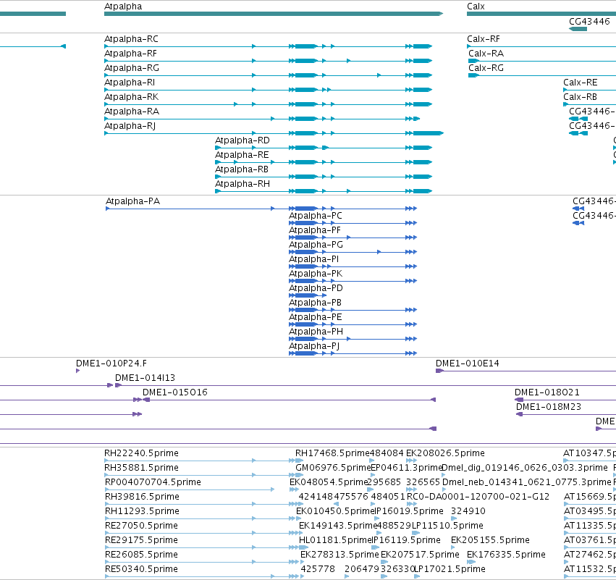This screenshot has width=616, height=580.
Task: Select EST RE27050.5prime
Action: tap(141, 526)
